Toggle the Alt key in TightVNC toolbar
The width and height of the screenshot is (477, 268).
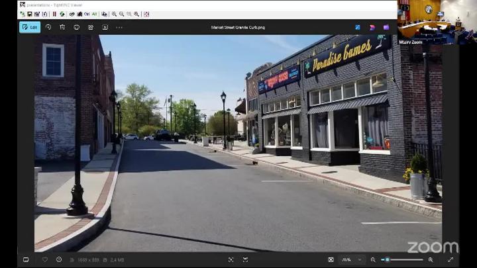[94, 15]
